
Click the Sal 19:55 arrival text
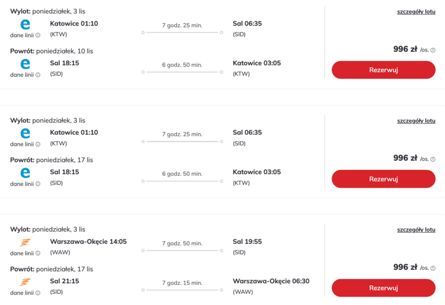[247, 242]
